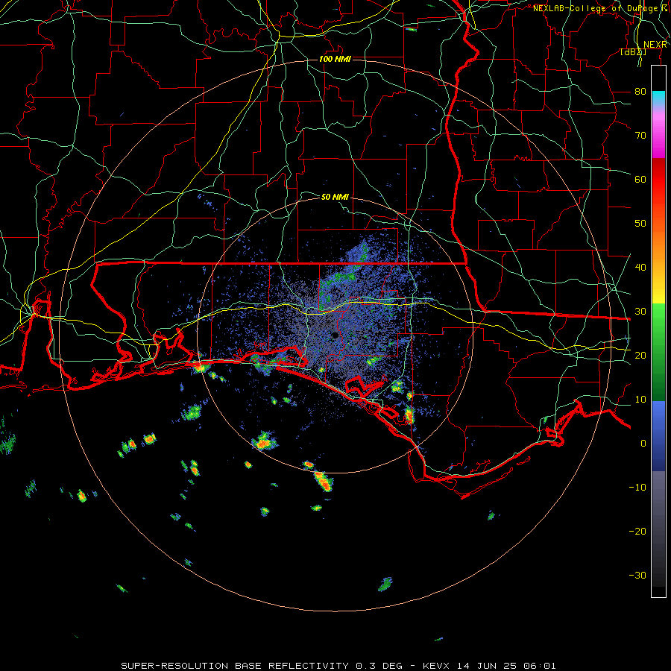
Task: Click the 20 value on the dBZ scale
Action: (640, 355)
